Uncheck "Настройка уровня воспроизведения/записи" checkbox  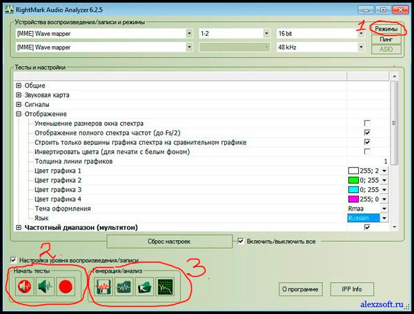click(13, 260)
